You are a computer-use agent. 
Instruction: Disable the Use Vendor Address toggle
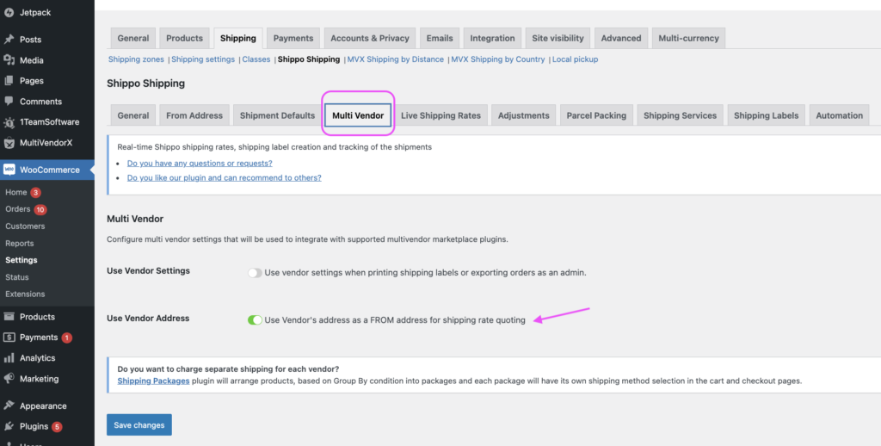point(255,320)
